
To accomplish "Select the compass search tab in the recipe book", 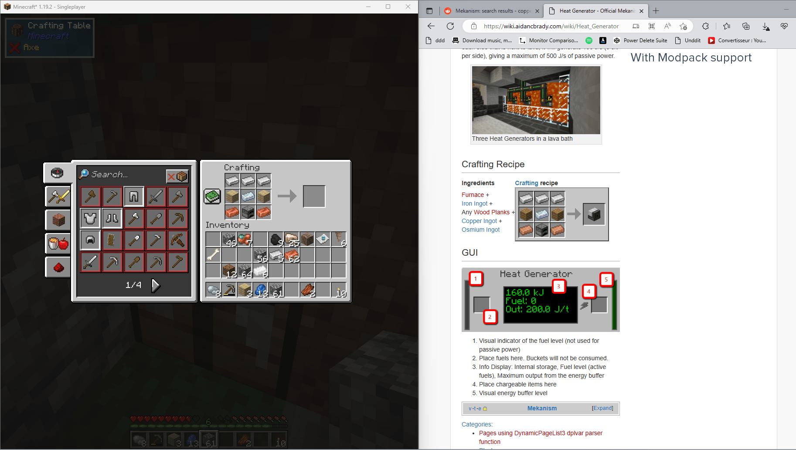I will pos(58,173).
